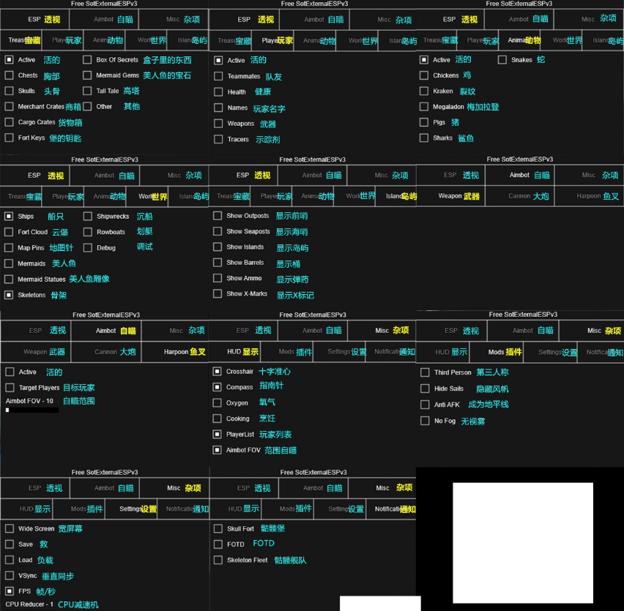This screenshot has height=611, width=624.
Task: Check the Show Outposts option
Action: (x=218, y=216)
